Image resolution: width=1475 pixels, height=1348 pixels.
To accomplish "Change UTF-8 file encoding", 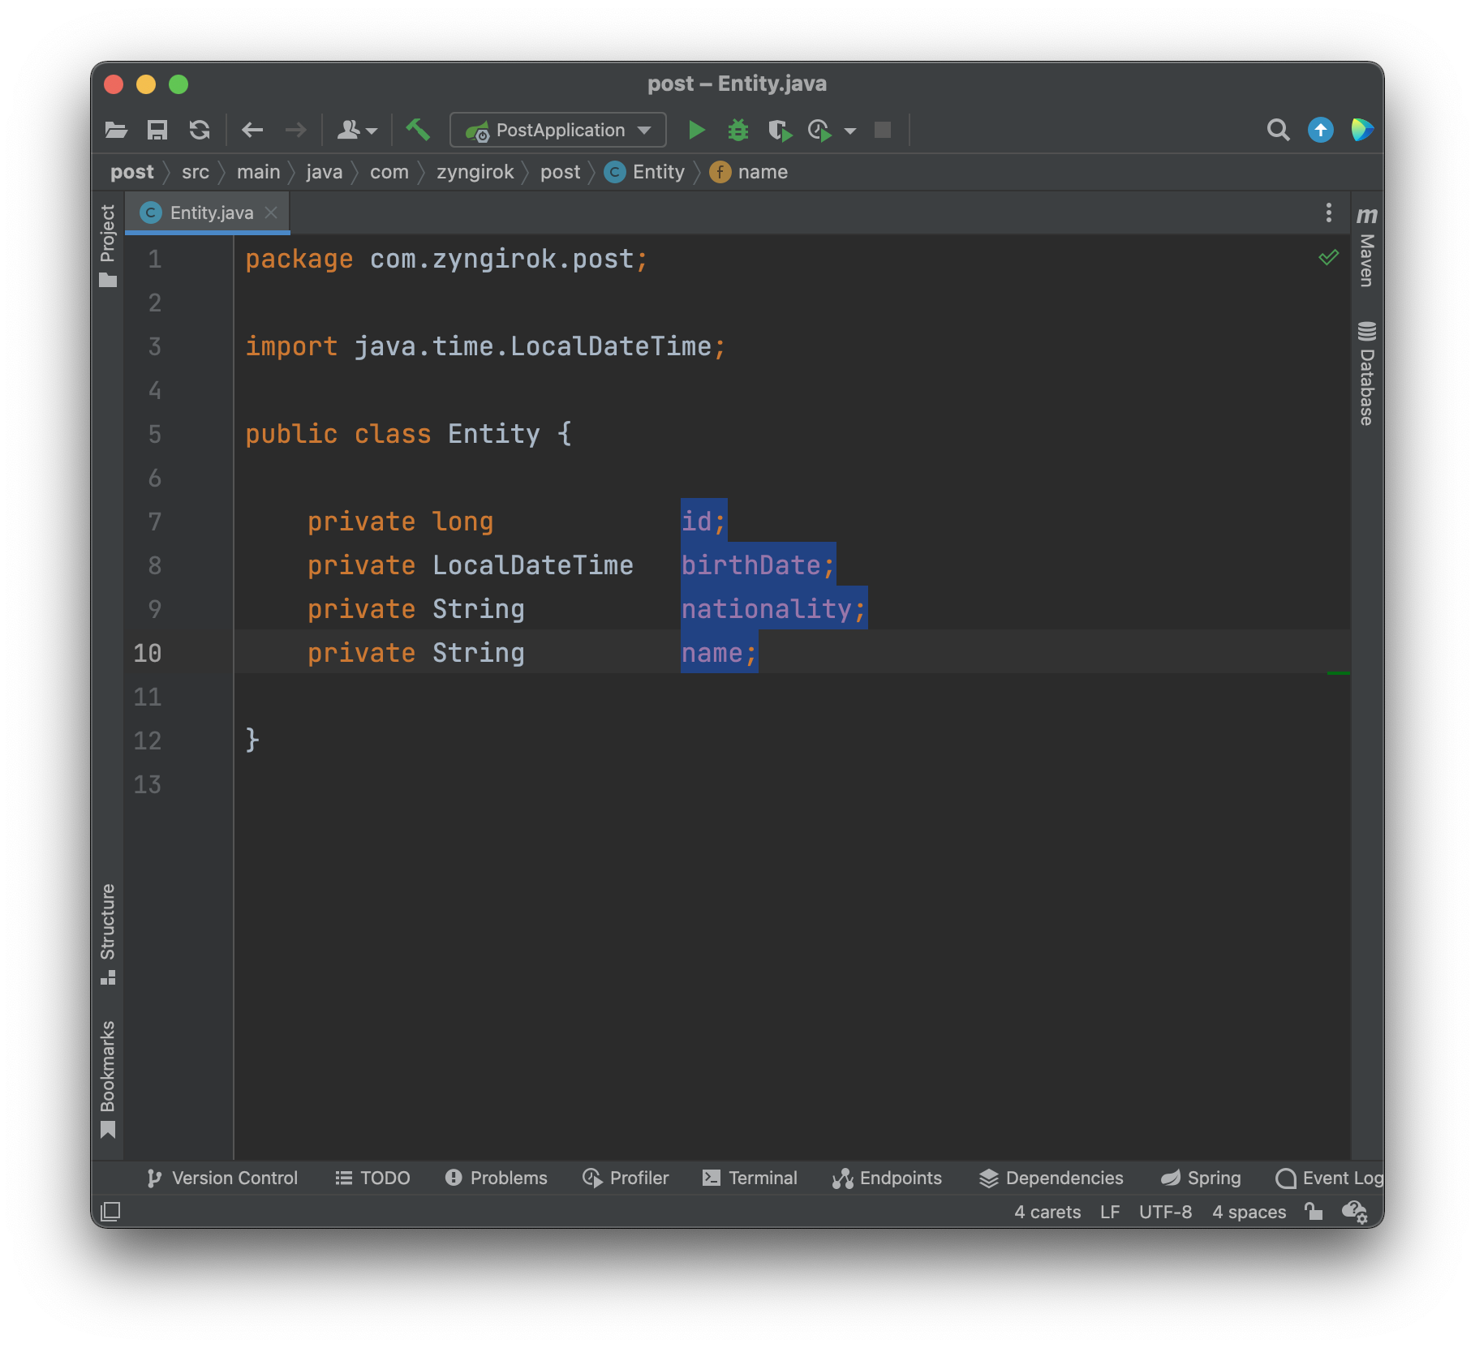I will pos(1165,1212).
